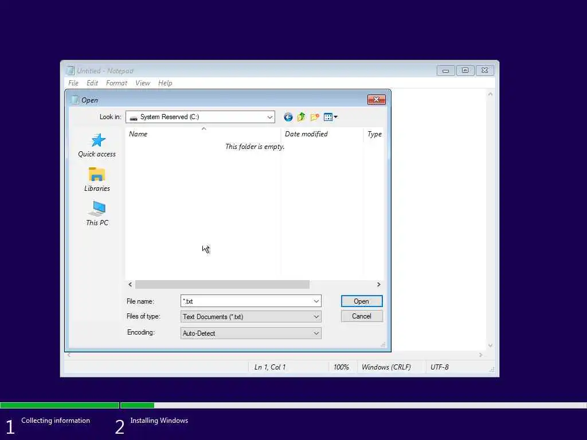
Task: Sort by the Type column header
Action: point(374,134)
